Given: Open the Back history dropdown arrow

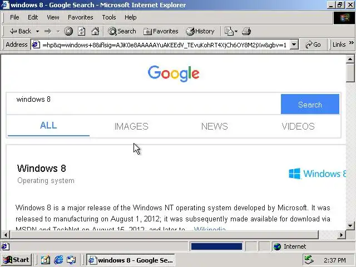Looking at the screenshot, I should click(x=37, y=31).
